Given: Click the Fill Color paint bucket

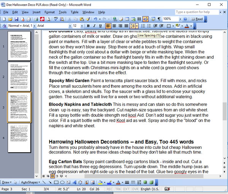Looking at the screenshot, I should point(100,182).
